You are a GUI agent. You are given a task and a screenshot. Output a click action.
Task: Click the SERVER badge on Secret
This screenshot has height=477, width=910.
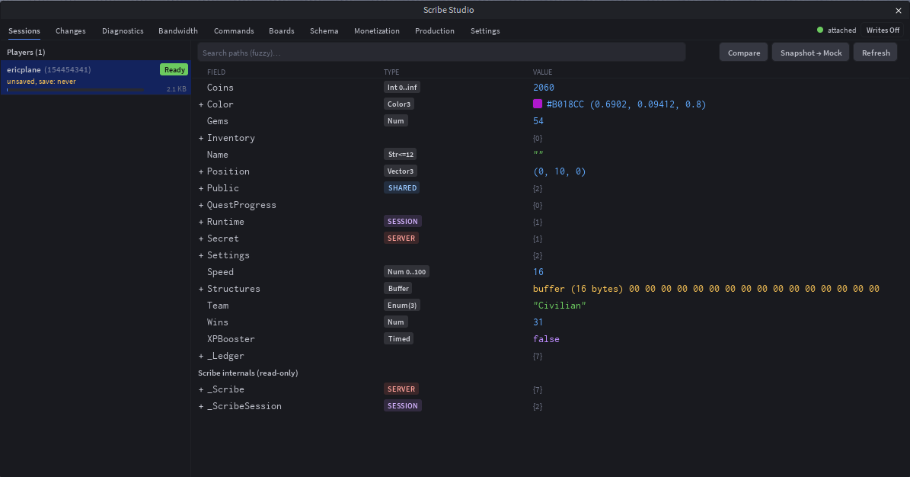click(x=401, y=238)
